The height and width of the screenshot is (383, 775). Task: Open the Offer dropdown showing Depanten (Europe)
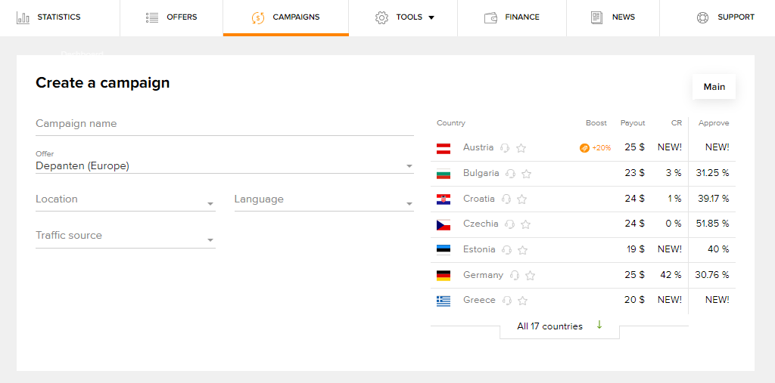224,166
